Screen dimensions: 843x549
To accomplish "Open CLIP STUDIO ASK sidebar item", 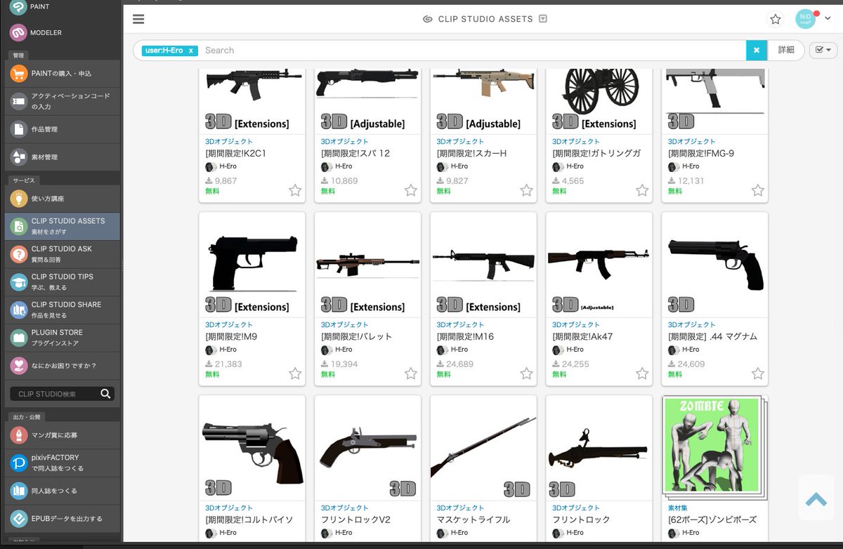I will 63,254.
